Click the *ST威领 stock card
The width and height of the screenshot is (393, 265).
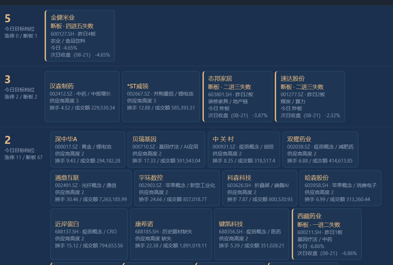pyautogui.click(x=161, y=97)
